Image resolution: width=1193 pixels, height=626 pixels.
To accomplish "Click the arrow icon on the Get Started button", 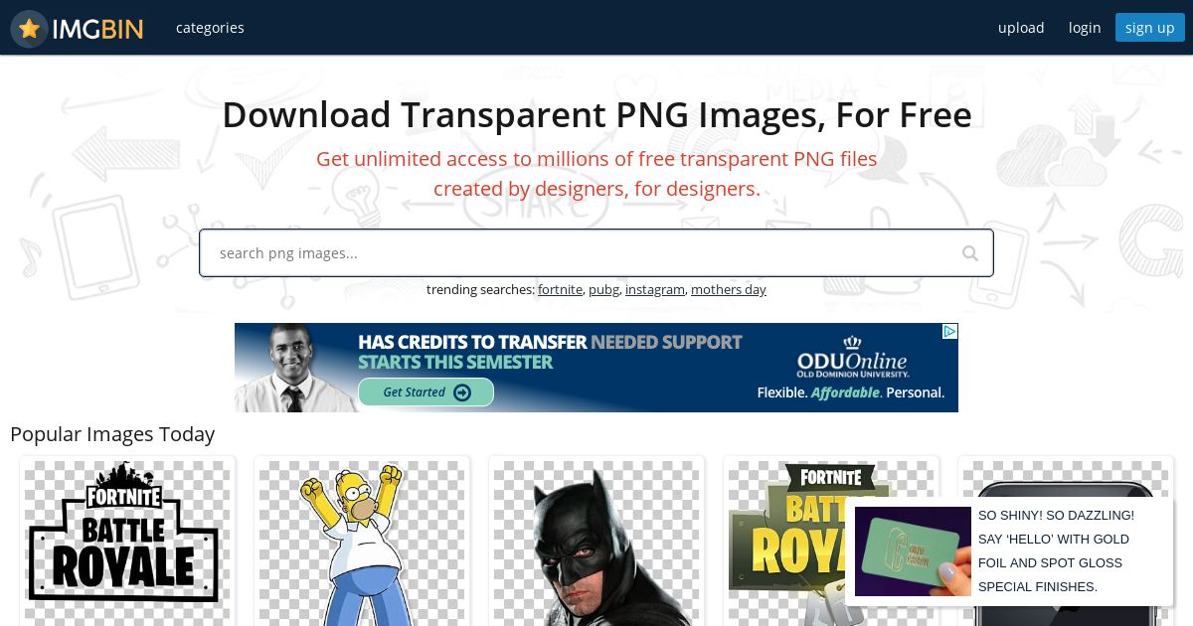I will click(462, 392).
